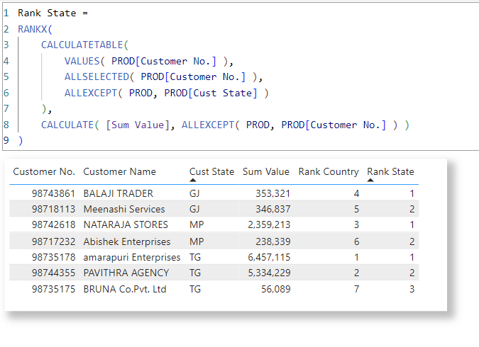Screen dimensions: 479x347
Task: Click the Customer Name column header
Action: pos(119,171)
